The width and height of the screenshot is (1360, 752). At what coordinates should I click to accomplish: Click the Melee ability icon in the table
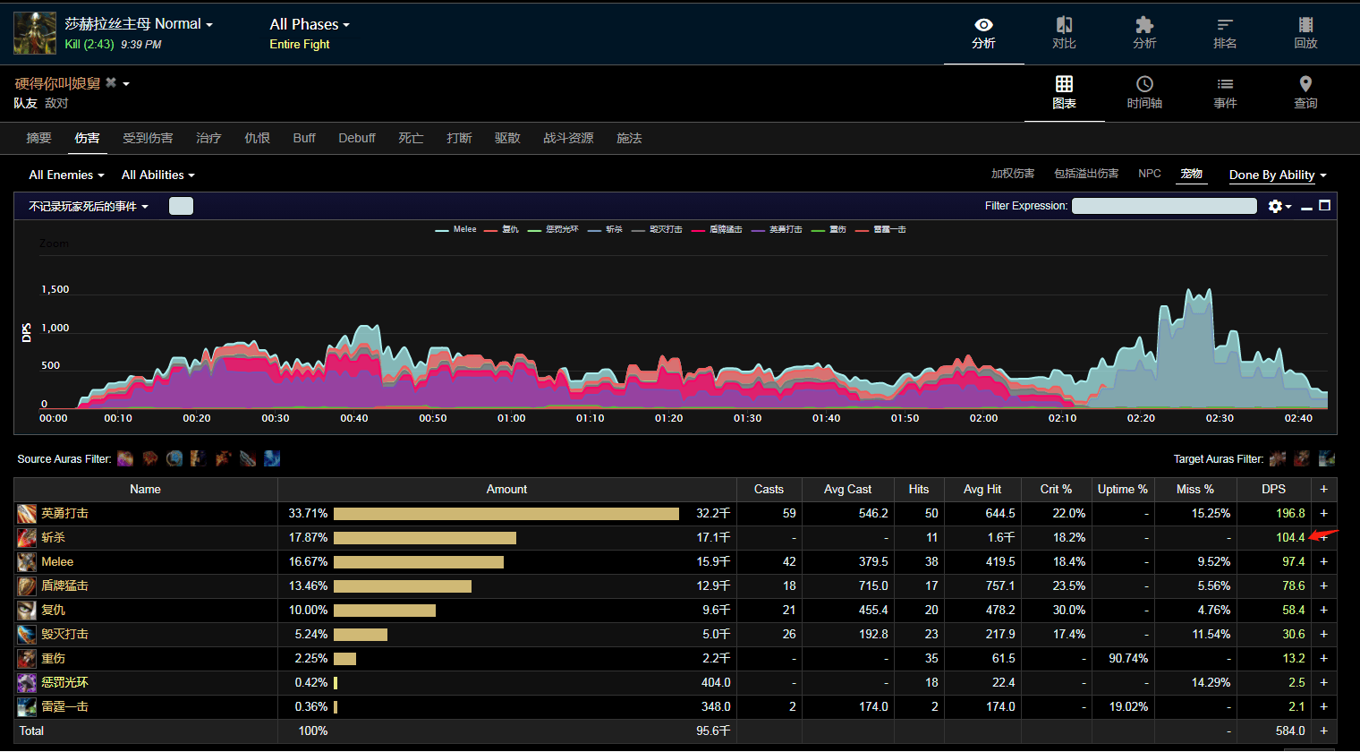tap(27, 562)
